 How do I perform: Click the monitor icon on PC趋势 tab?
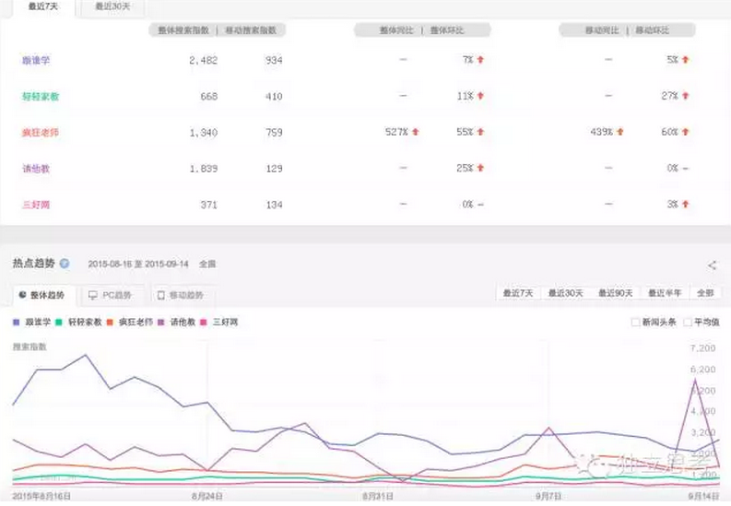[92, 296]
